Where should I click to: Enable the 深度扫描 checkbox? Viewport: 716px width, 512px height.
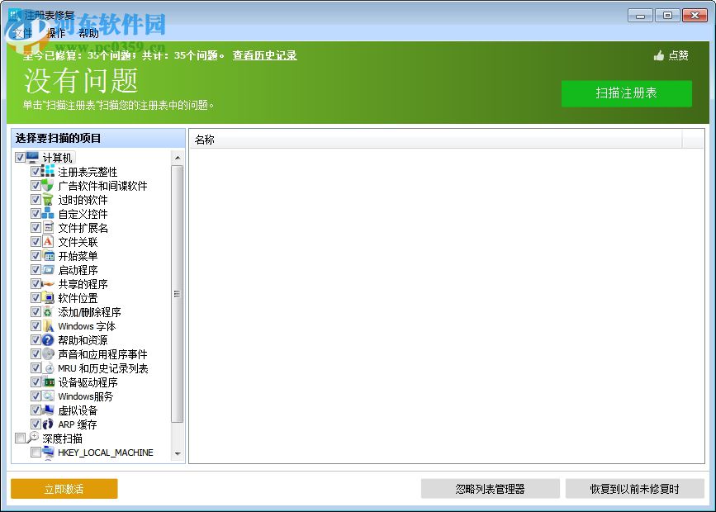pyautogui.click(x=21, y=438)
